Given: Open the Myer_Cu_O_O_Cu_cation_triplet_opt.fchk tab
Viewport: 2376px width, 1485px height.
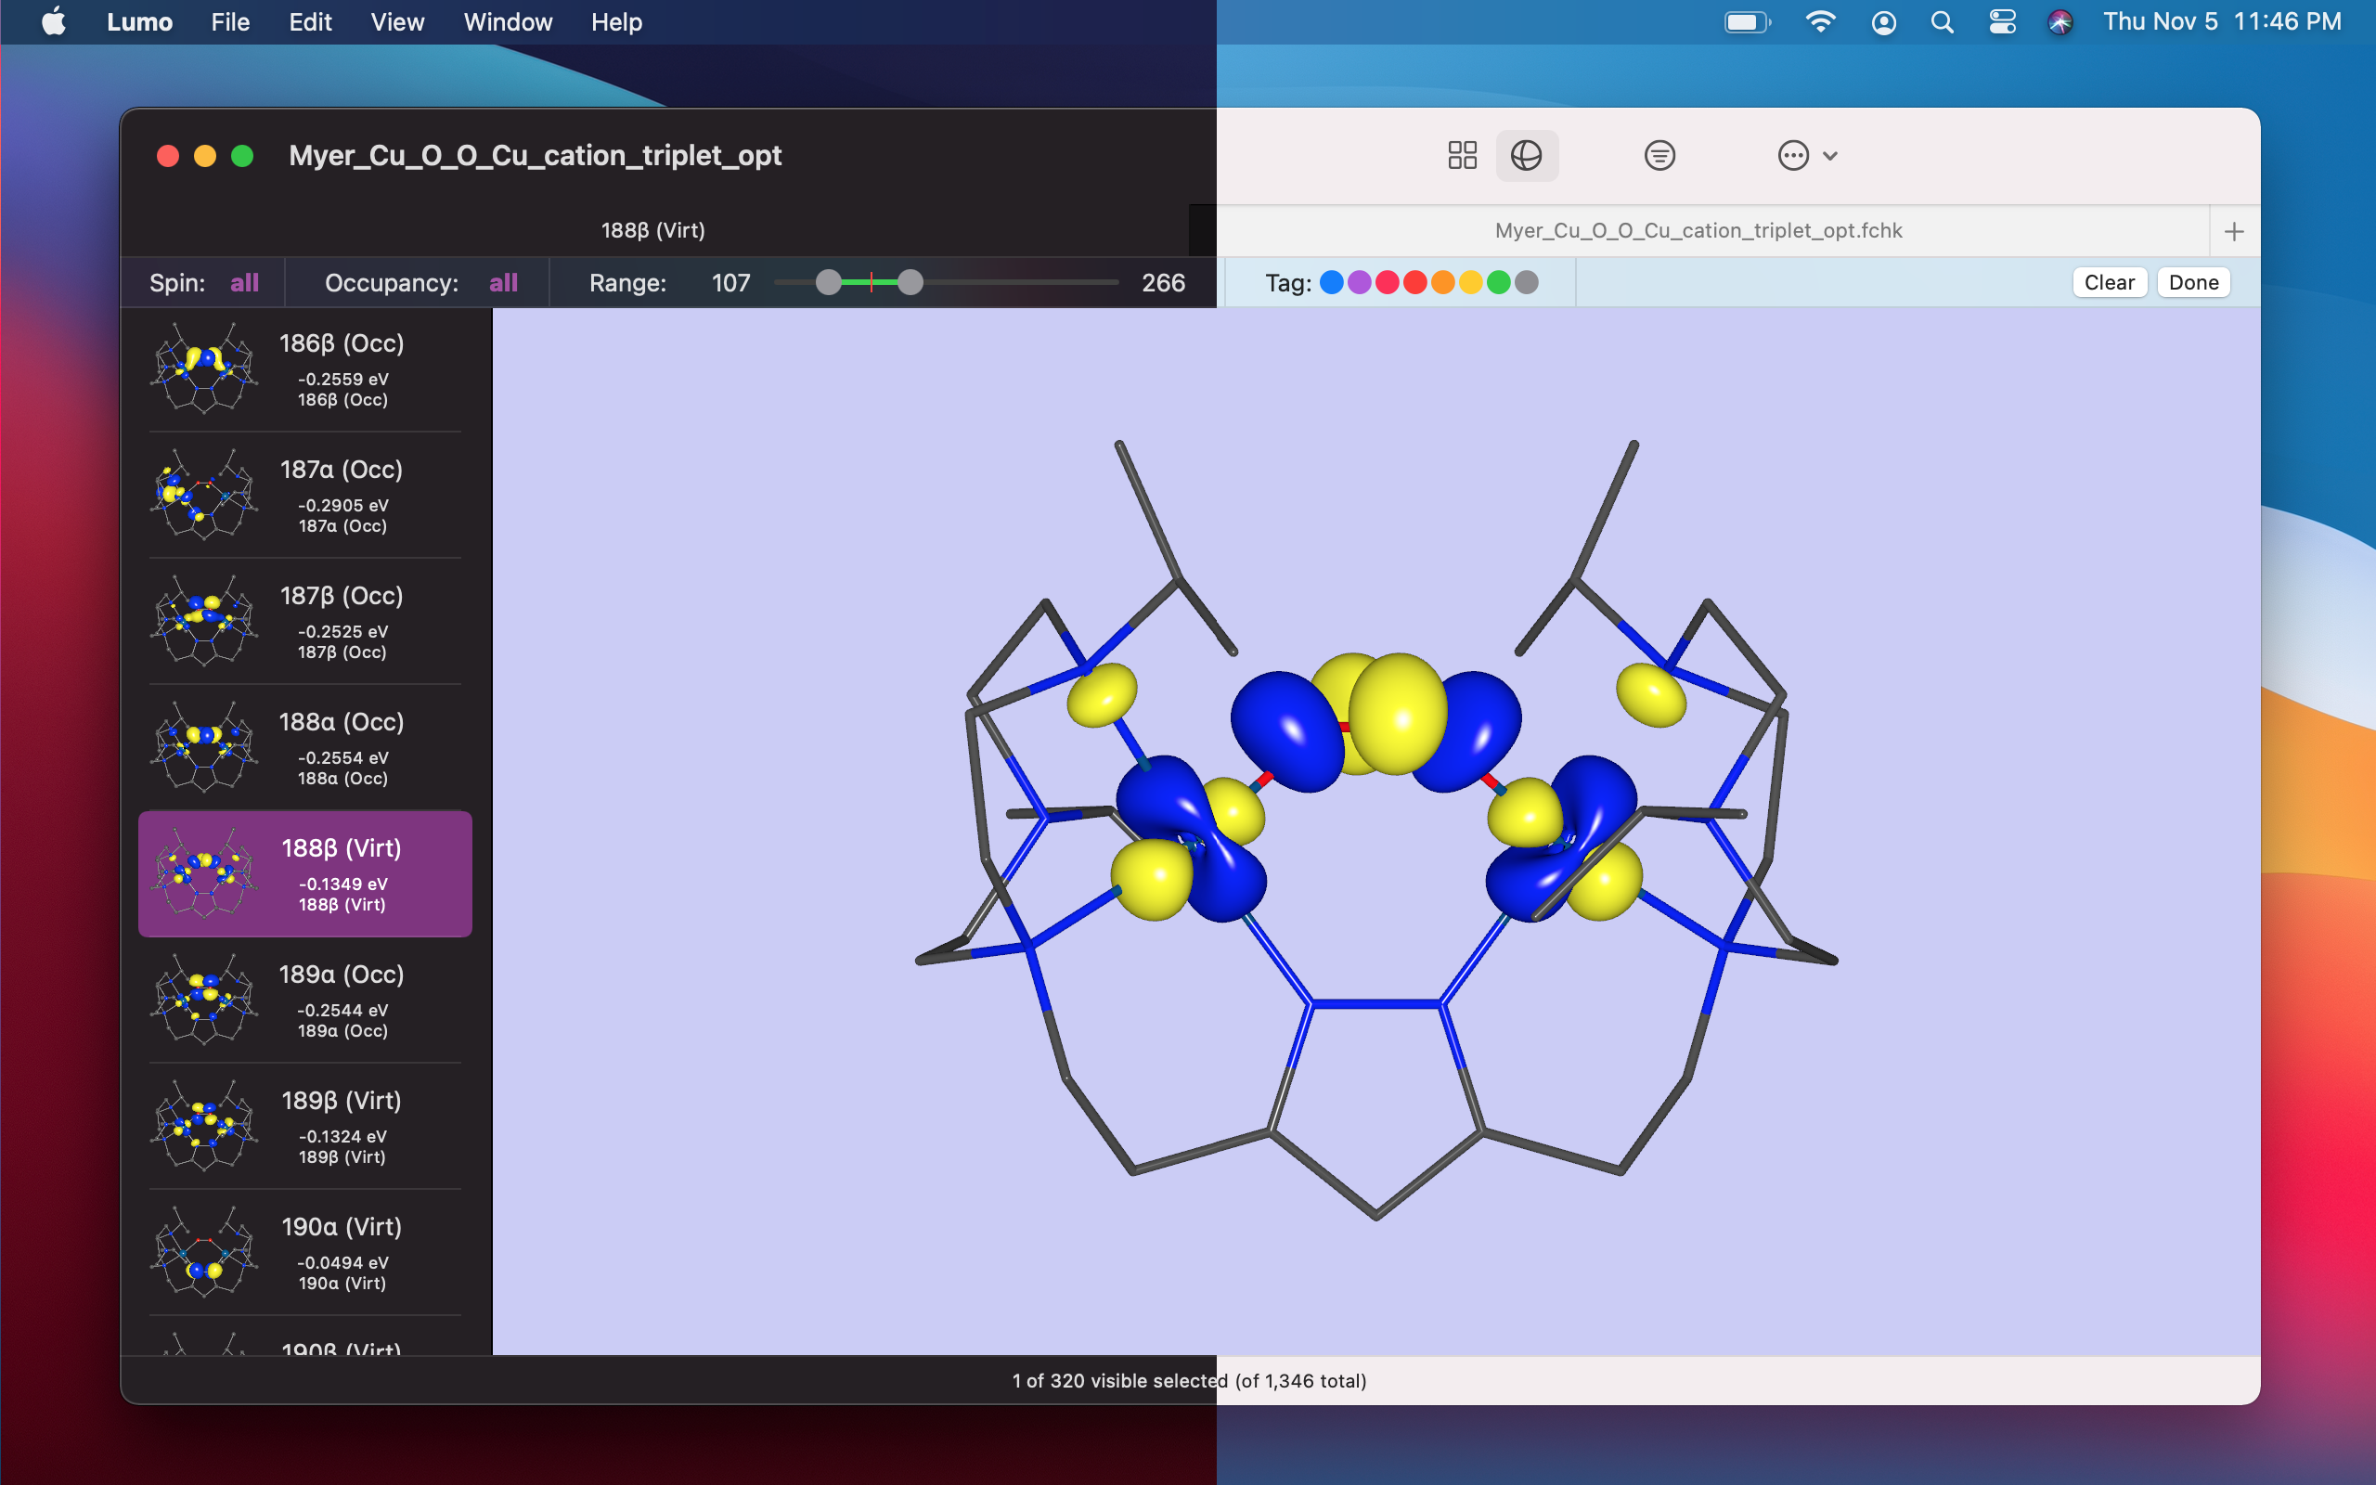Looking at the screenshot, I should [x=1698, y=231].
